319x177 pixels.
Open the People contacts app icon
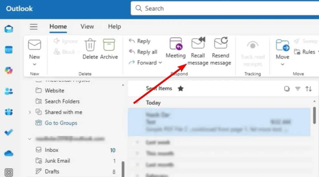(x=9, y=91)
